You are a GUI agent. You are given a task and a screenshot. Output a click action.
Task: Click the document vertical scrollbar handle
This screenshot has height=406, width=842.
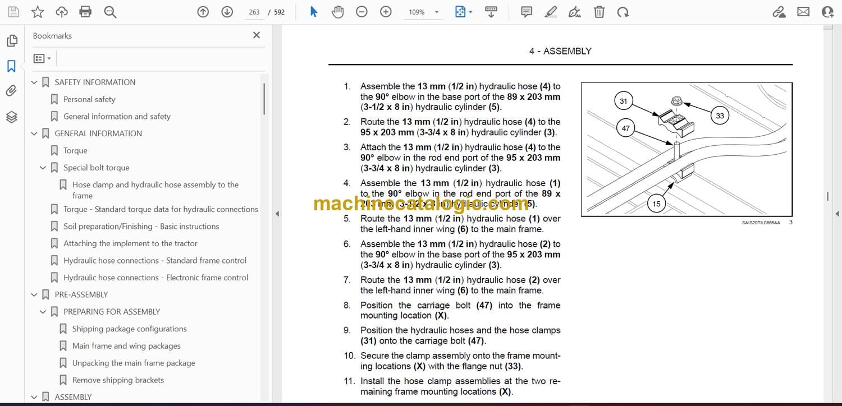828,196
